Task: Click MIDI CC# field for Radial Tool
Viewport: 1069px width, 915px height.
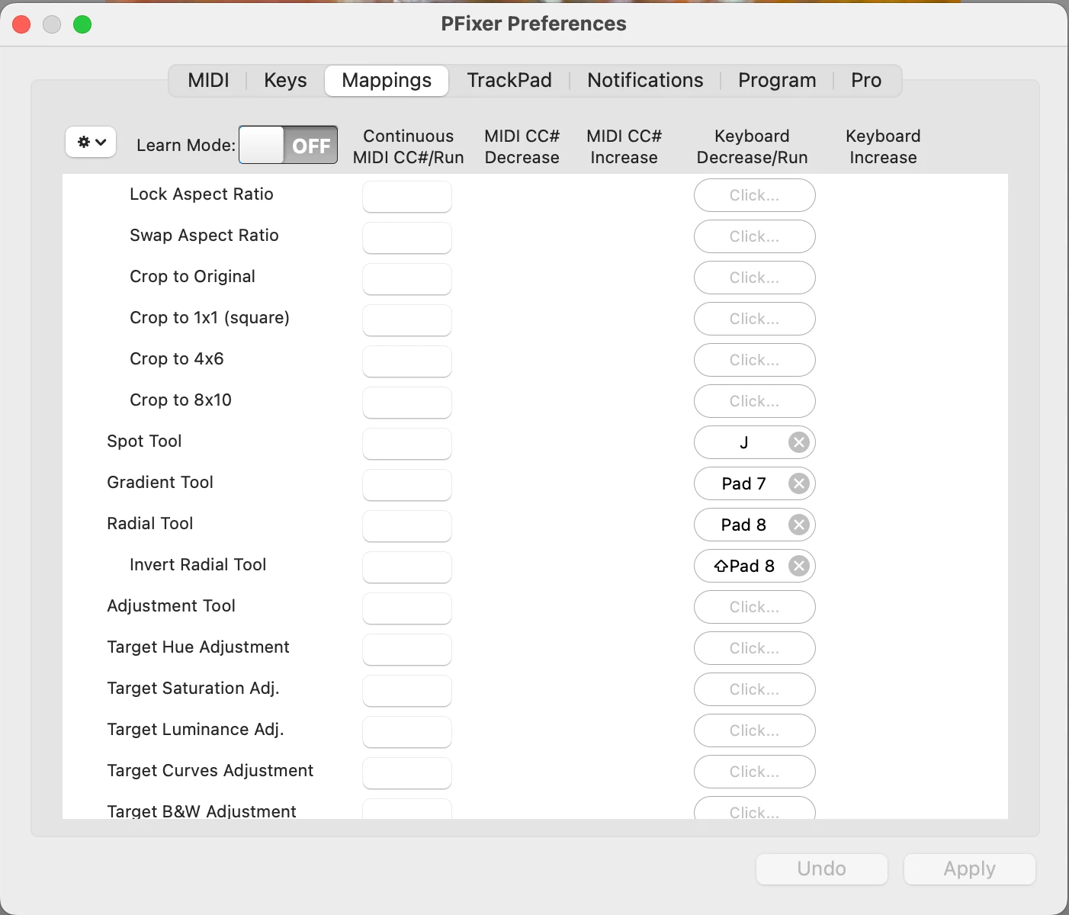Action: tap(407, 526)
